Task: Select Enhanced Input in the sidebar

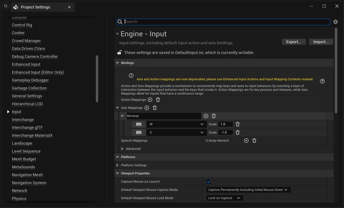Action: [26, 64]
